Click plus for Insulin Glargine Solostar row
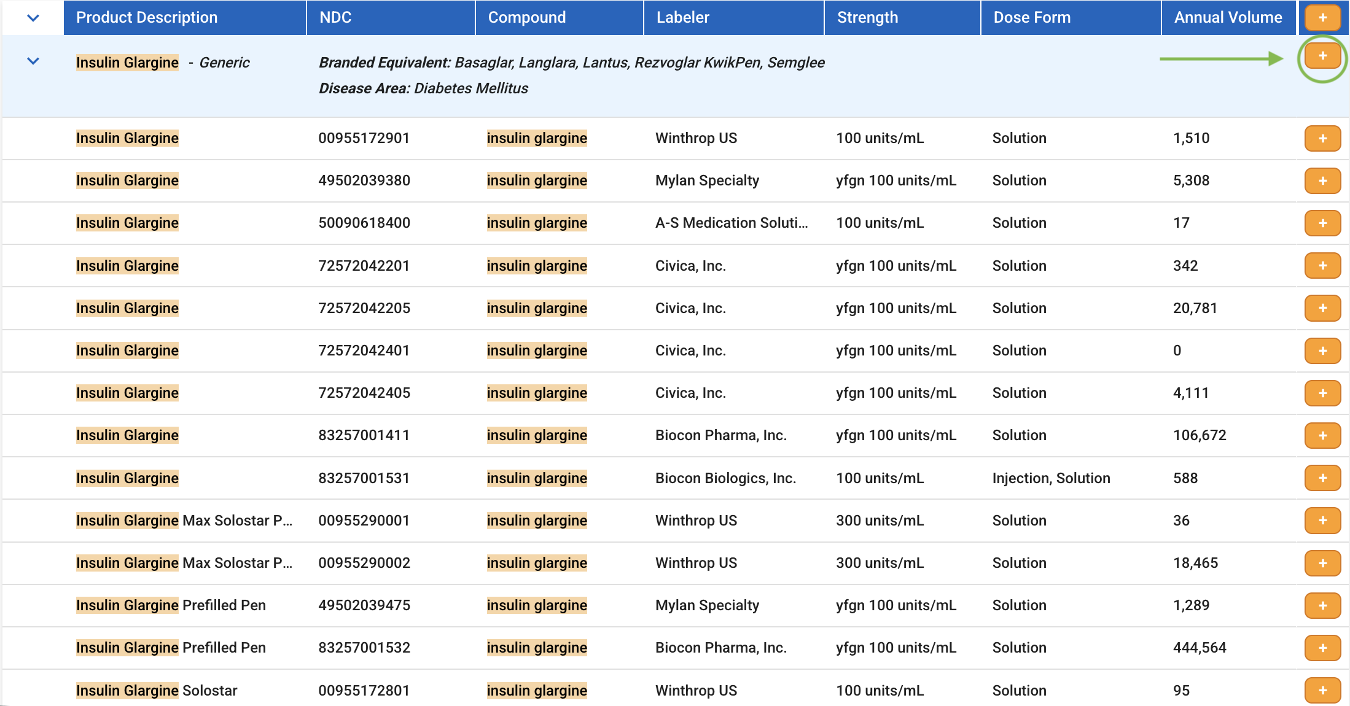 pos(1322,690)
